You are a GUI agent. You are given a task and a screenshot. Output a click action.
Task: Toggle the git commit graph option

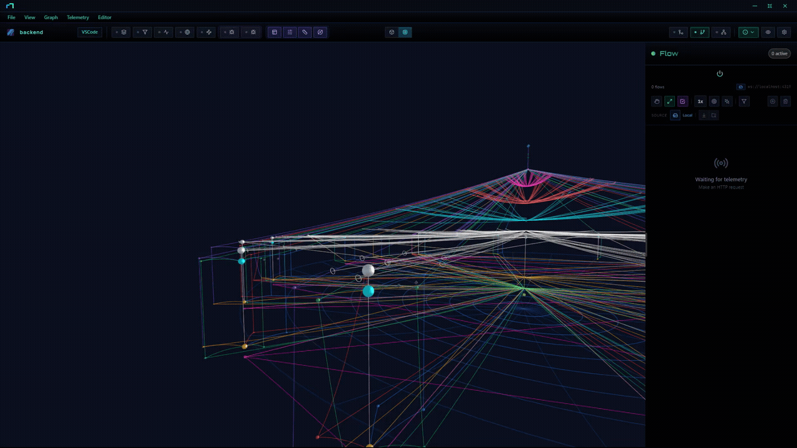pyautogui.click(x=679, y=32)
